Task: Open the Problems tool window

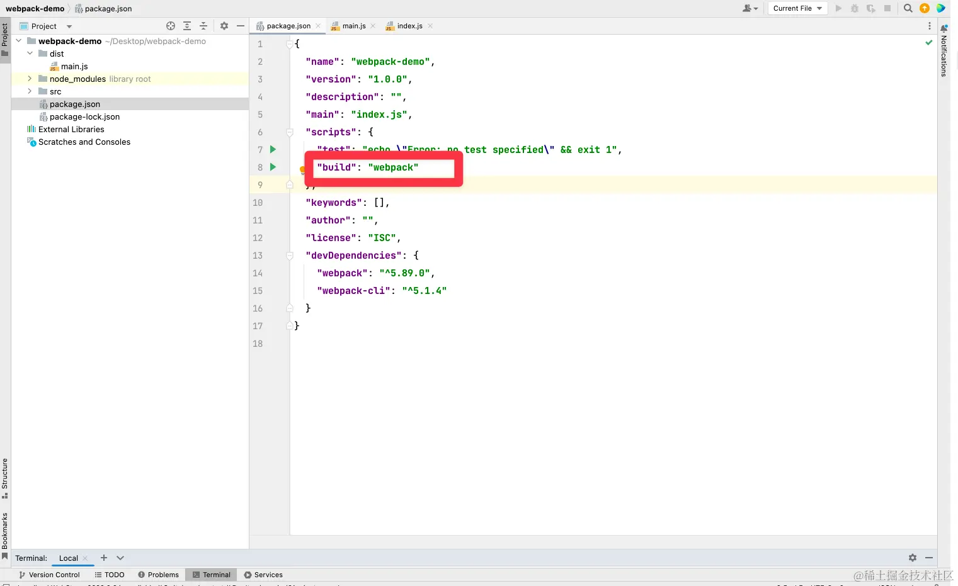Action: 158,575
